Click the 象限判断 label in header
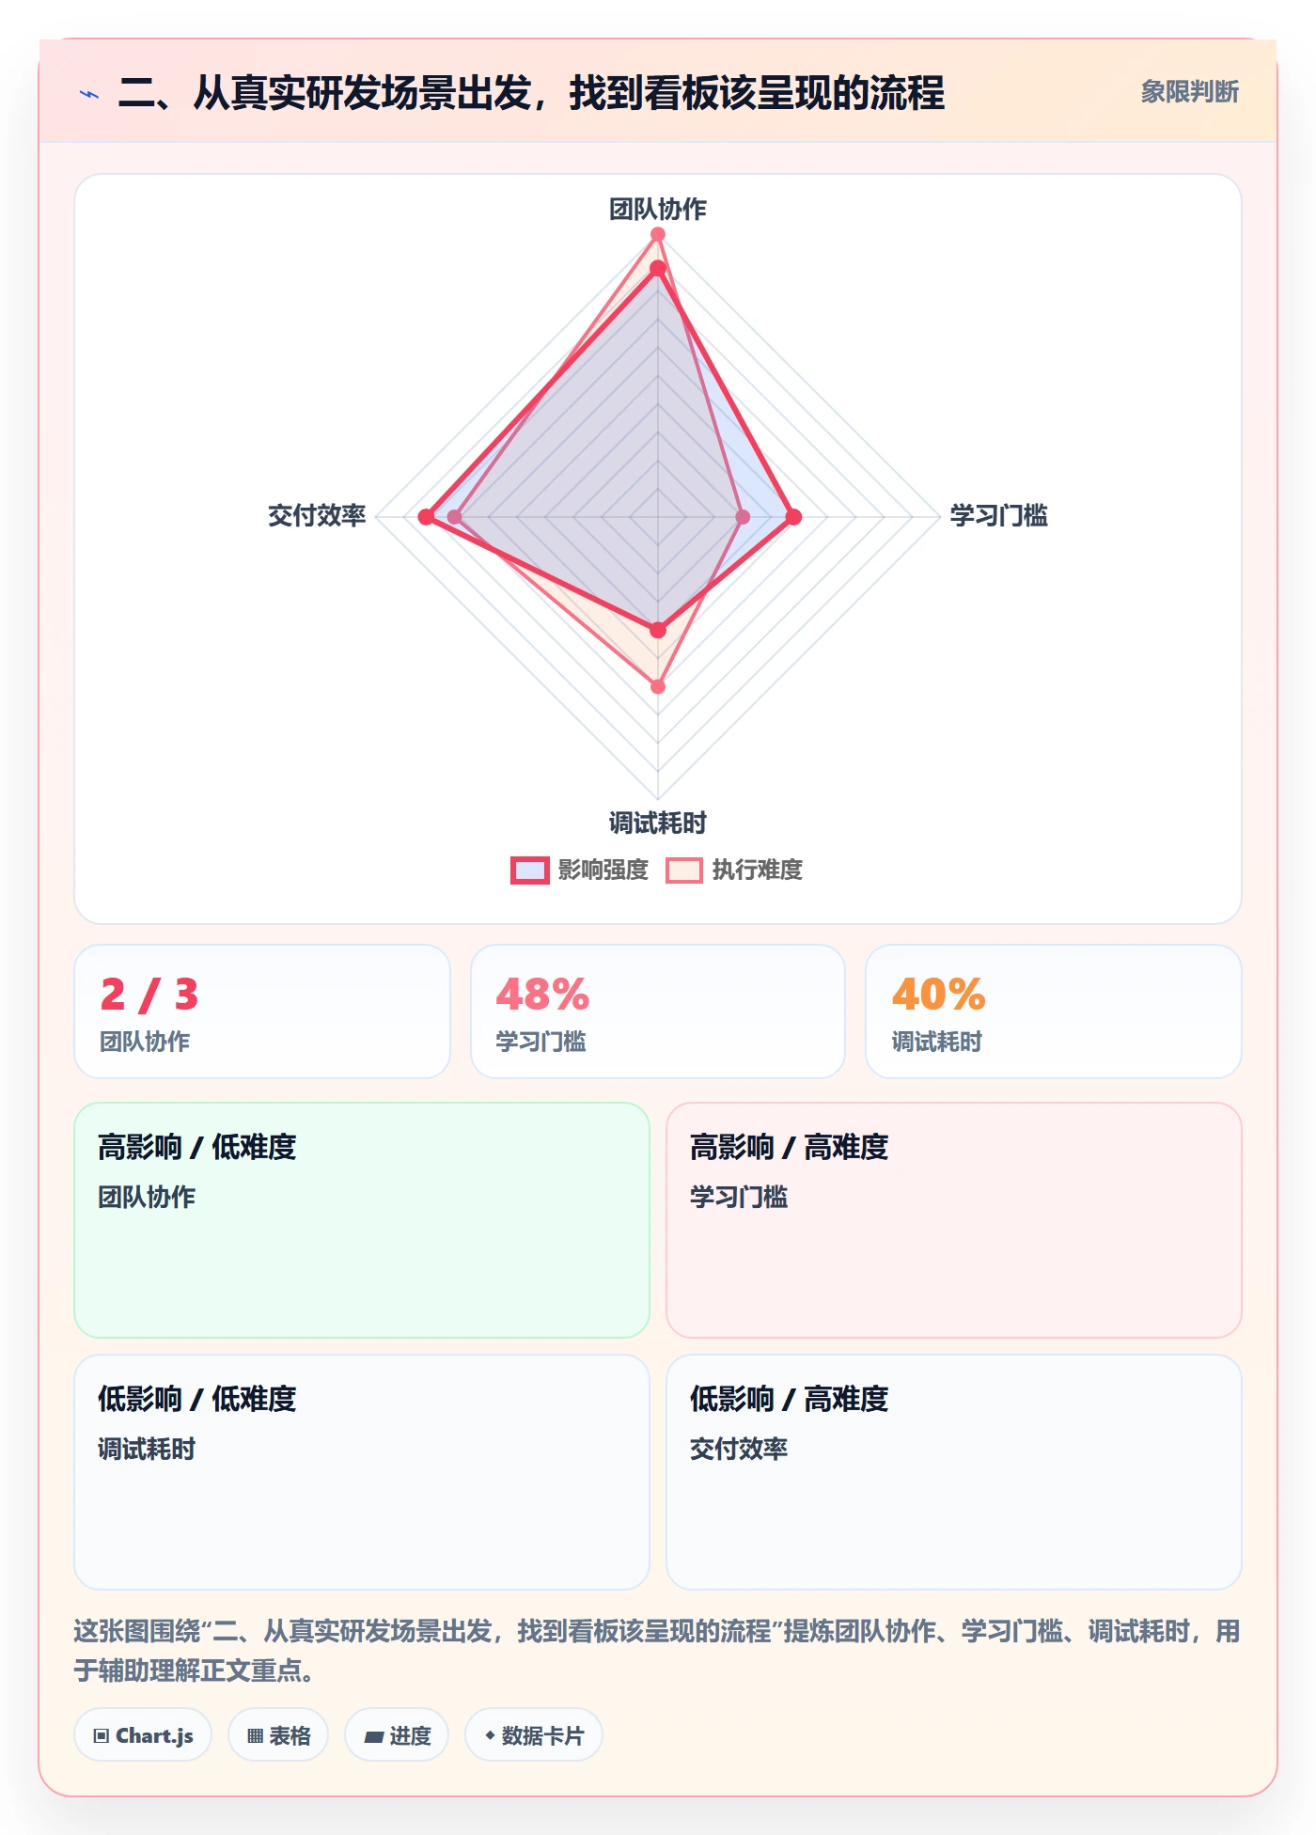The height and width of the screenshot is (1835, 1316). tap(1190, 92)
